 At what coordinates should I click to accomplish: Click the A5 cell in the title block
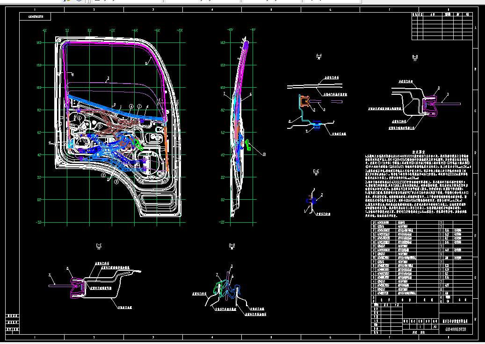point(435,327)
